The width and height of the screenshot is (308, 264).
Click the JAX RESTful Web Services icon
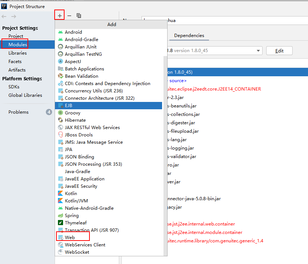(60, 128)
